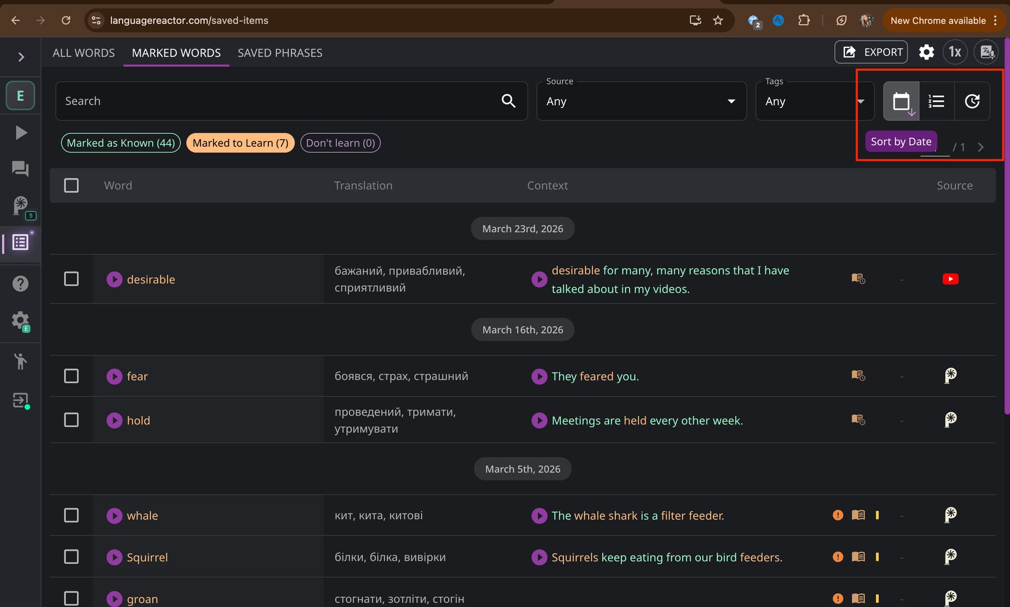1010x607 pixels.
Task: Play audio for the word 'desirable'
Action: tap(114, 279)
